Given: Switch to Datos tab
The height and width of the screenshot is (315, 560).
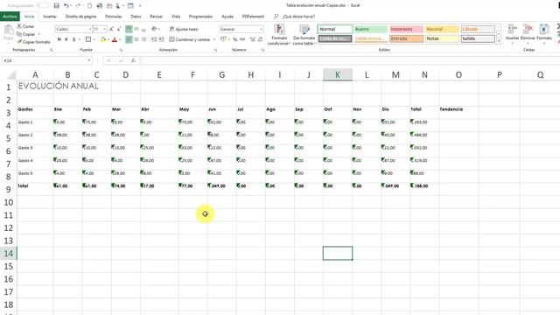Looking at the screenshot, I should click(136, 17).
